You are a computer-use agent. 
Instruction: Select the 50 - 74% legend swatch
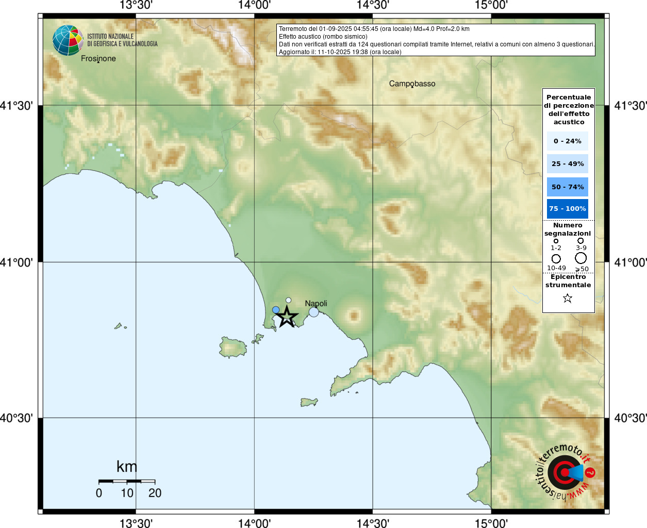(x=567, y=187)
